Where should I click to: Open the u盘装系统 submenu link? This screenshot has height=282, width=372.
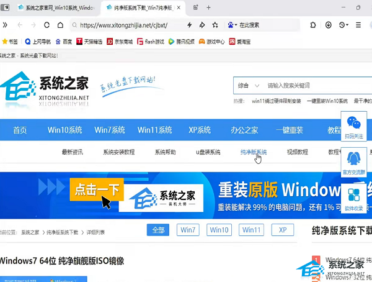coord(208,152)
